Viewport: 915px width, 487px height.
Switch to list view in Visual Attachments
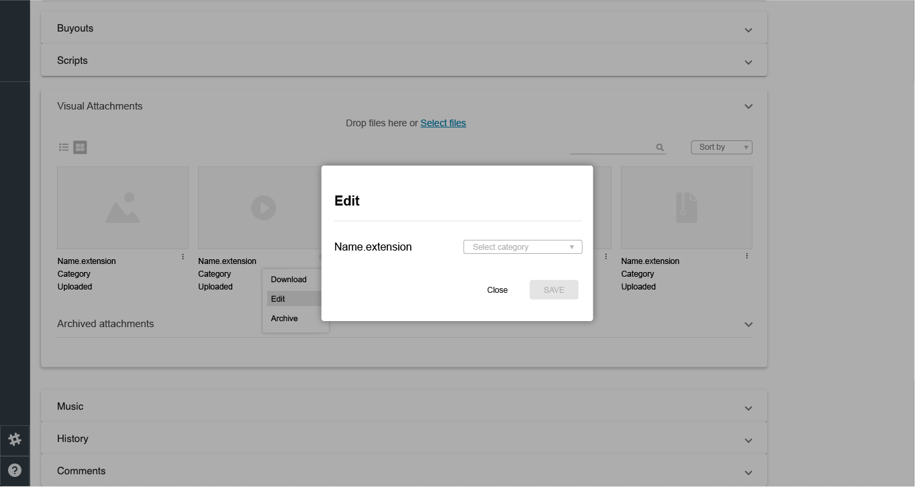click(64, 146)
